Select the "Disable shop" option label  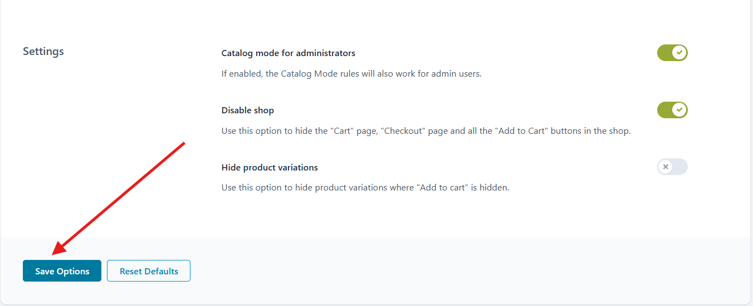[247, 111]
